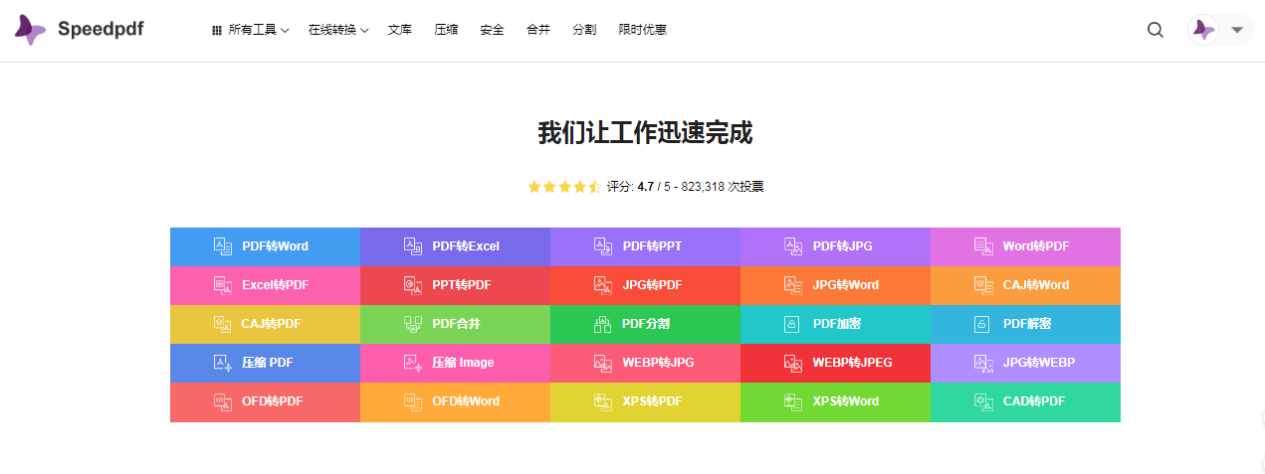The image size is (1265, 474).
Task: Open the 限时优惠 menu item
Action: pos(643,30)
